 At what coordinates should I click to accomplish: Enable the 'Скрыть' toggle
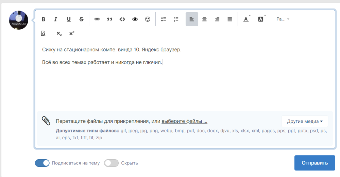click(111, 163)
